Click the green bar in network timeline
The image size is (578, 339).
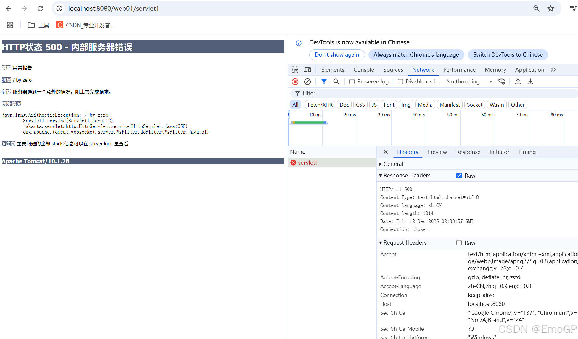coord(309,122)
